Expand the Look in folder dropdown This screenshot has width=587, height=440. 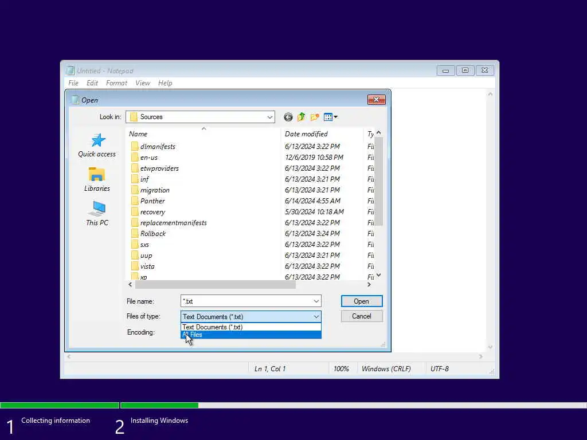coord(269,117)
